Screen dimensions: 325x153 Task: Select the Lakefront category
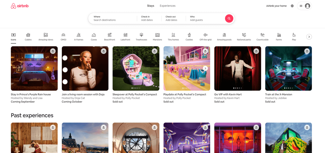pyautogui.click(x=125, y=37)
